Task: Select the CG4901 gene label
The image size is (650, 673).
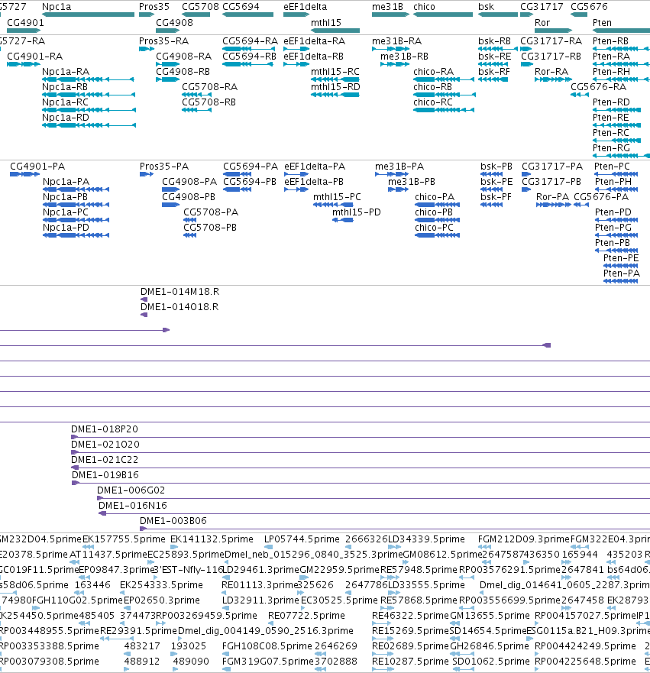Action: 25,23
